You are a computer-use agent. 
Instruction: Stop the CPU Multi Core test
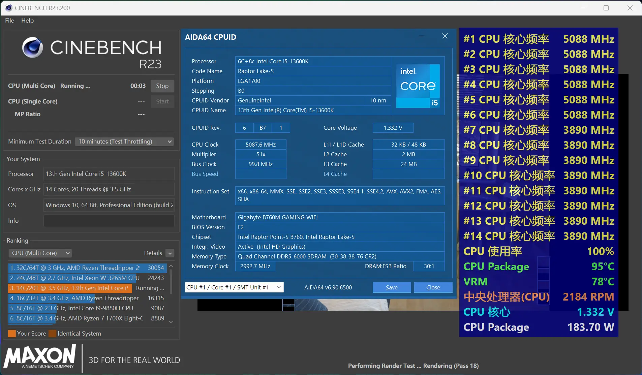tap(162, 86)
